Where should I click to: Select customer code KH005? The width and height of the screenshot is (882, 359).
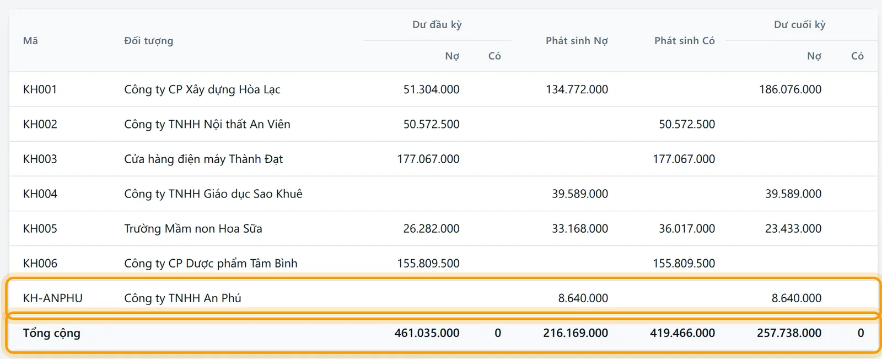point(40,228)
